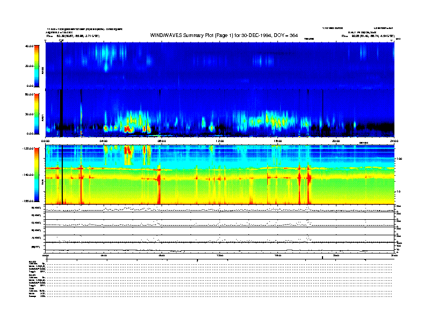Screen dimensions: 425x328
Task: Click the 24:00 time label under RAD1 spectrogram
Action: click(394, 141)
